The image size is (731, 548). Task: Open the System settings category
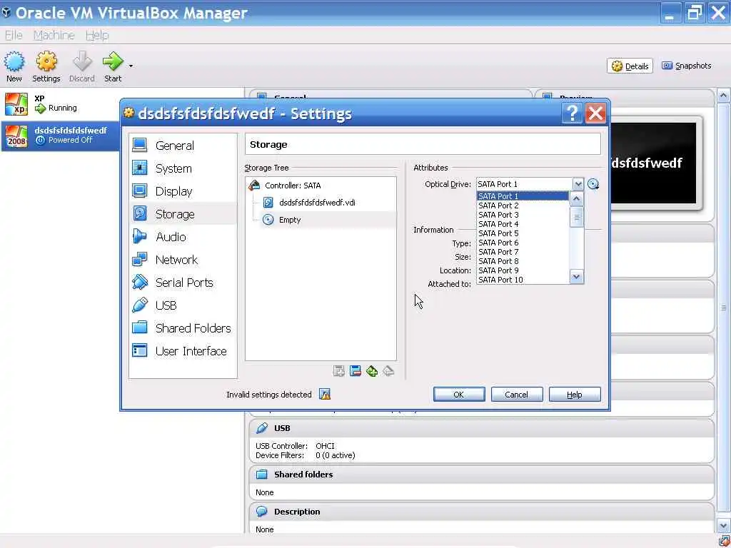pos(183,168)
